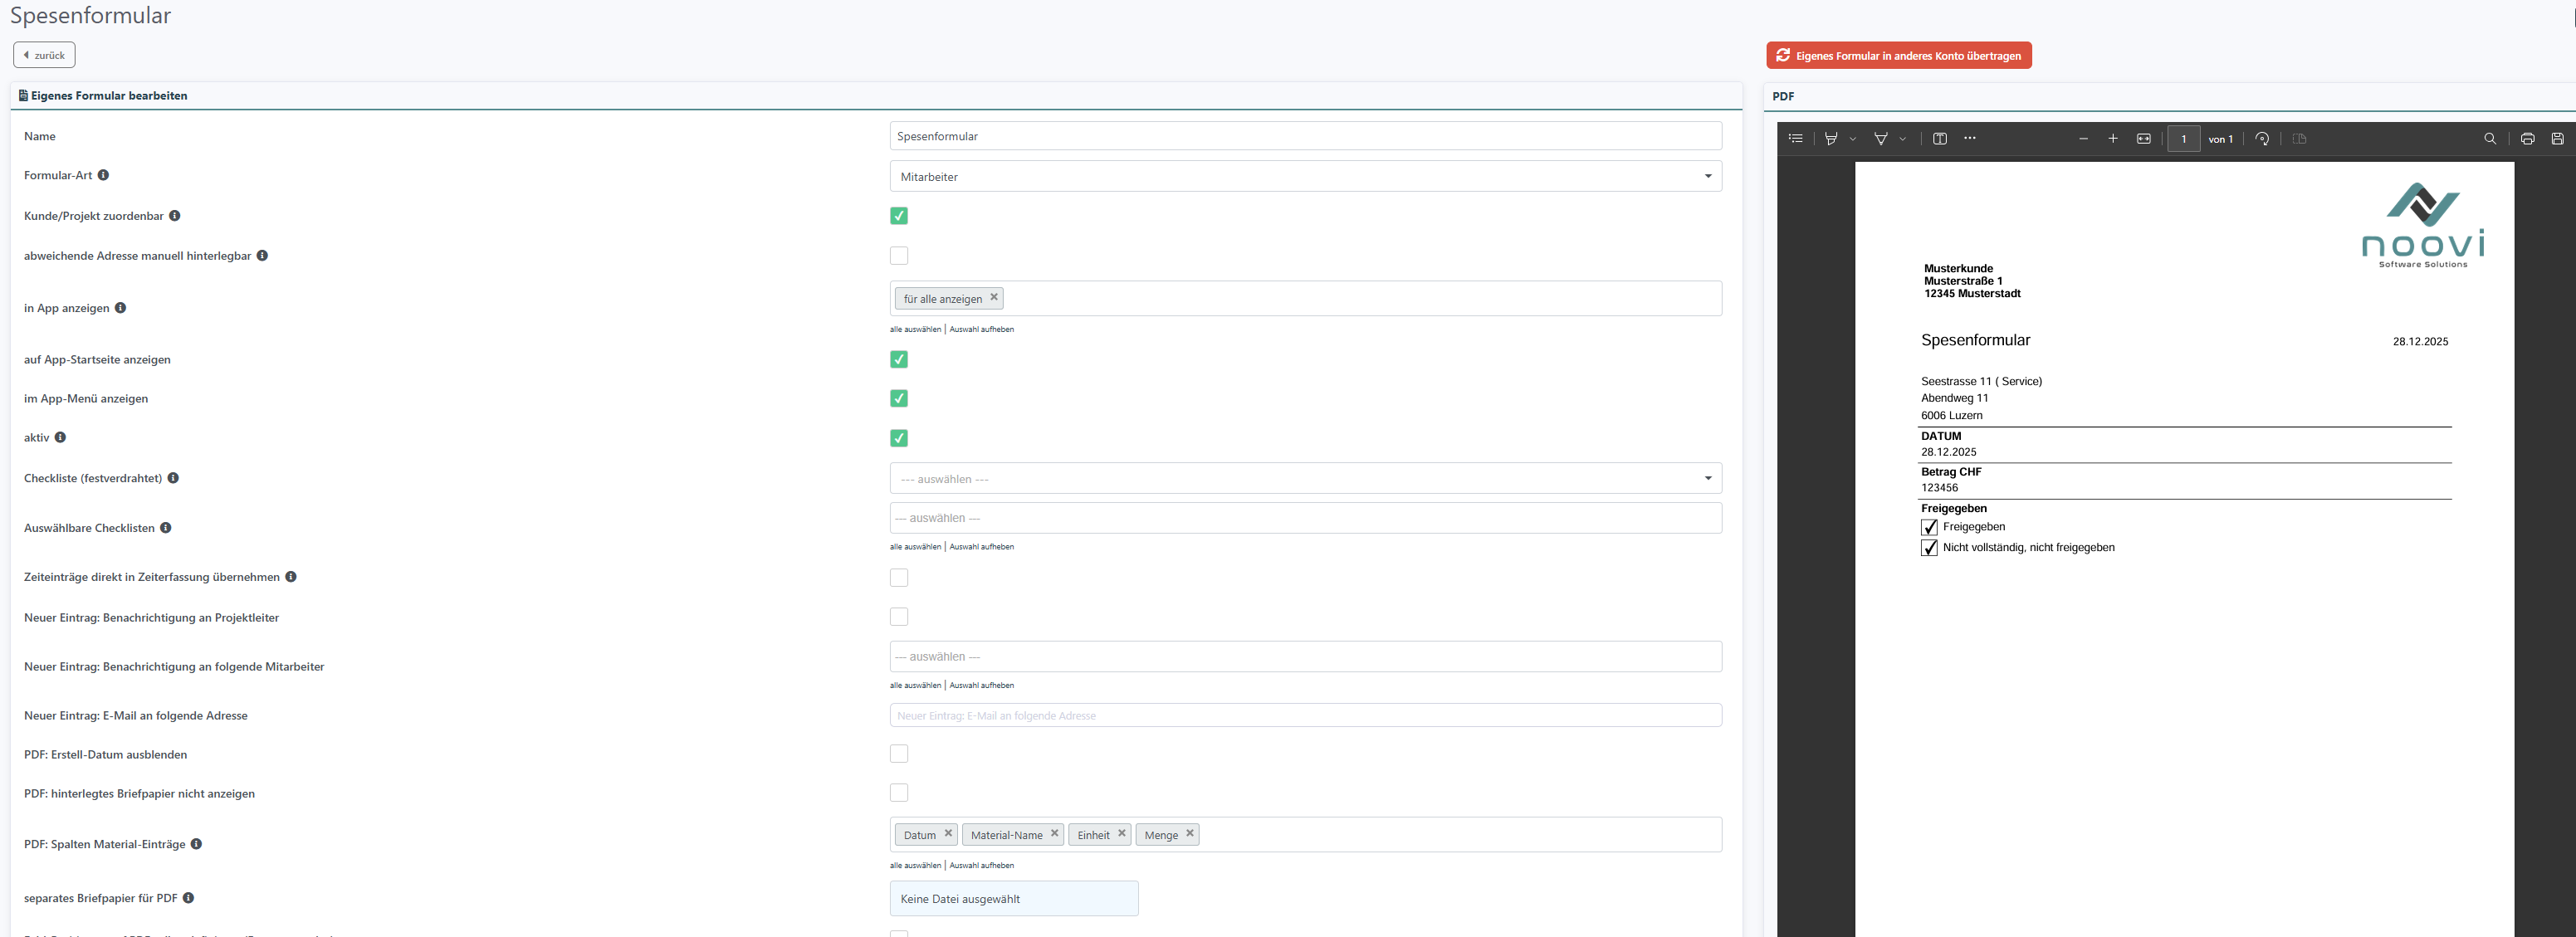Screen dimensions: 2576x937
Task: Zoom in the PDF preview
Action: [x=2112, y=139]
